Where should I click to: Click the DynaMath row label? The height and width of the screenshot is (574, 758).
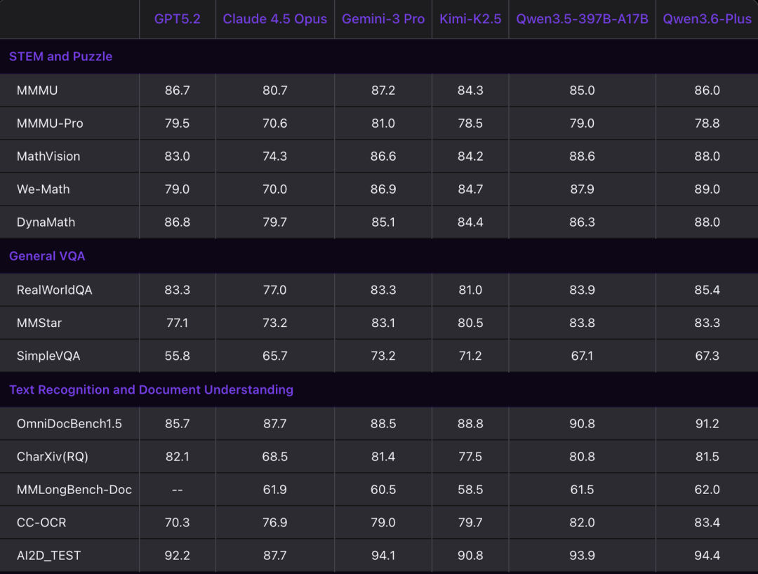[x=46, y=222]
